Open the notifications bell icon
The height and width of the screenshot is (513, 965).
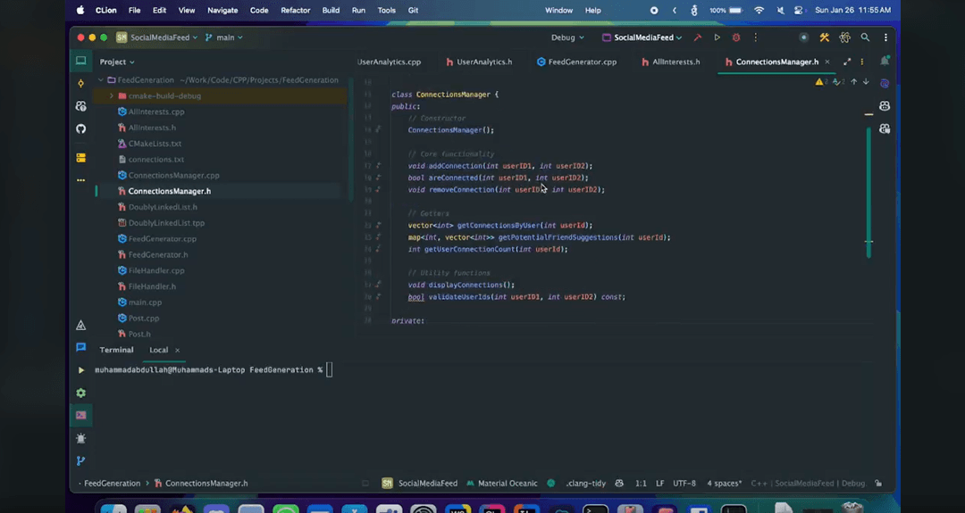(885, 61)
